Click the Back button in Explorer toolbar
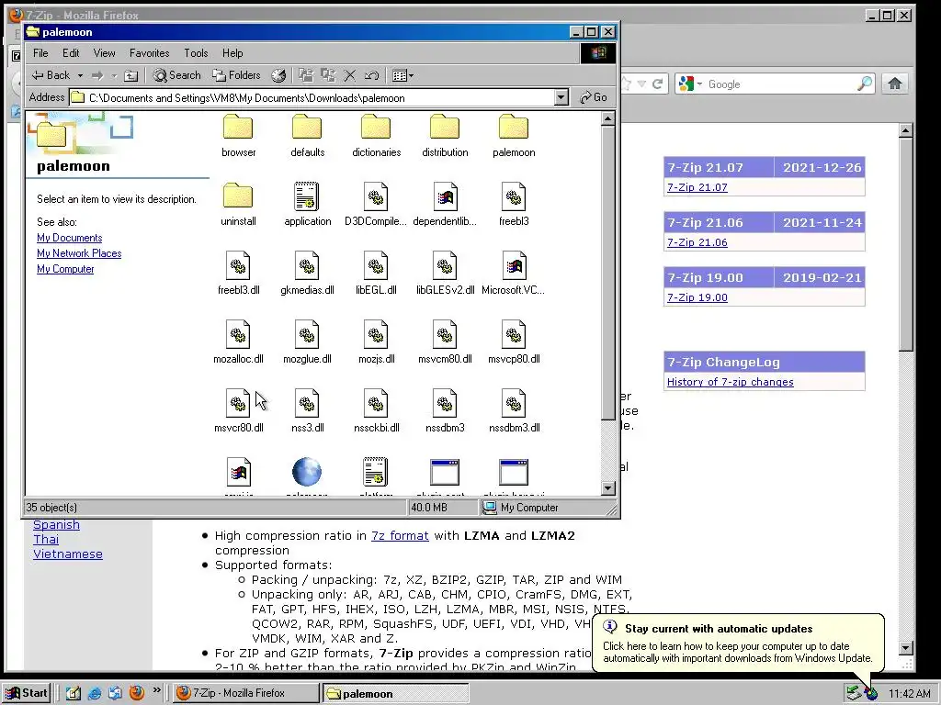The height and width of the screenshot is (705, 941). click(51, 75)
